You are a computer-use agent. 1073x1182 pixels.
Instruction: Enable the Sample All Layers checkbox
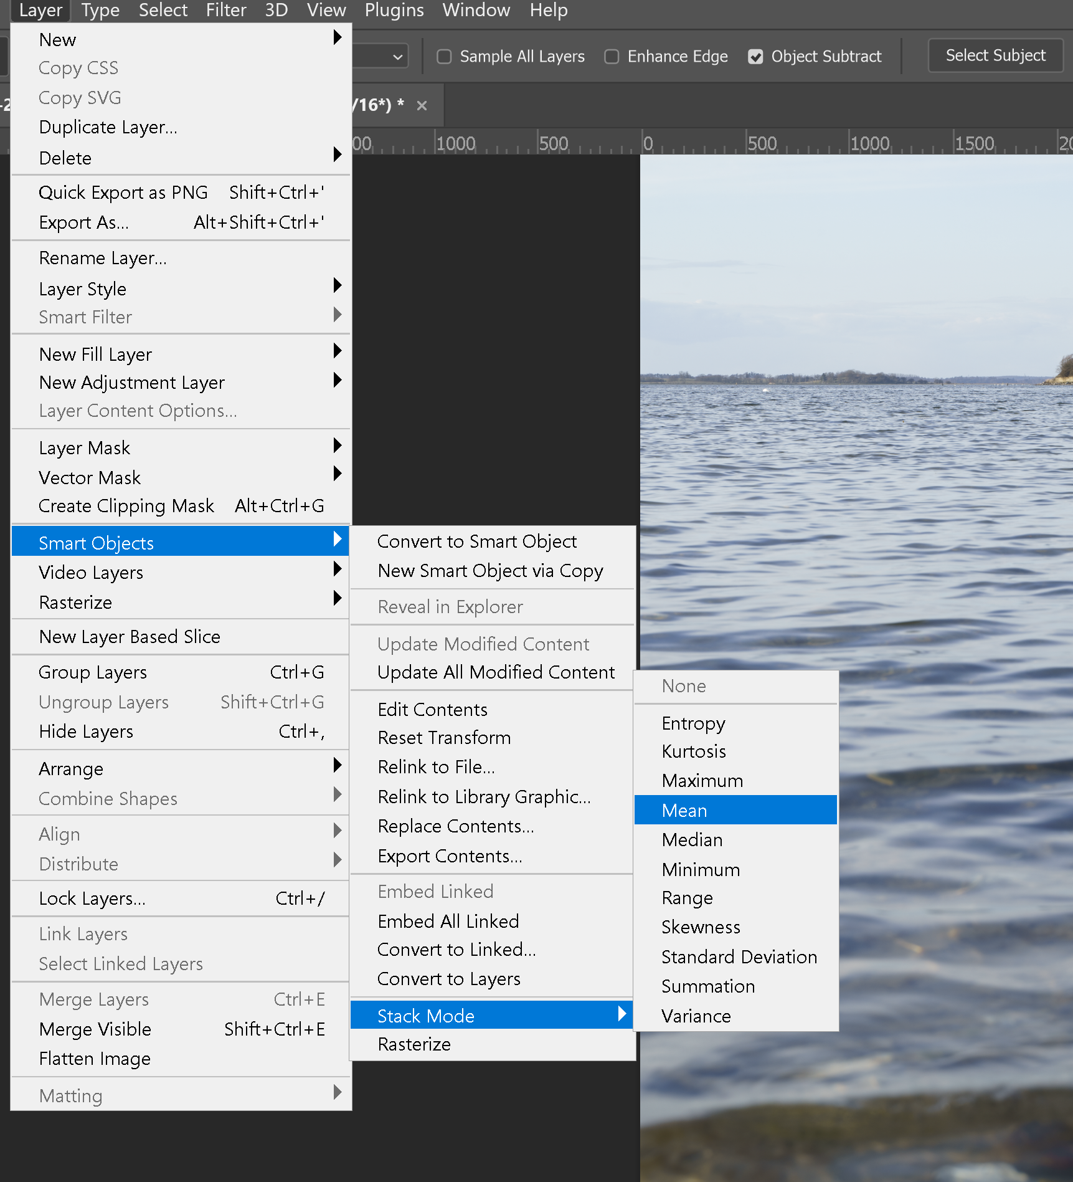coord(444,57)
